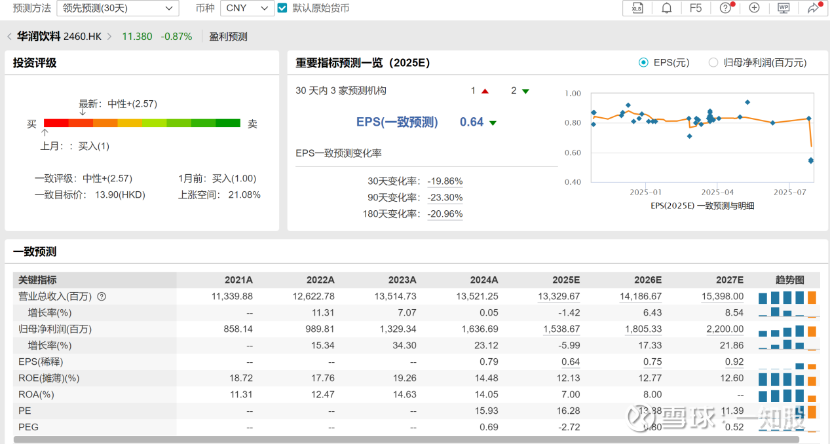Open help via the question mark icon
Screen dimensions: 830x444
click(x=725, y=8)
